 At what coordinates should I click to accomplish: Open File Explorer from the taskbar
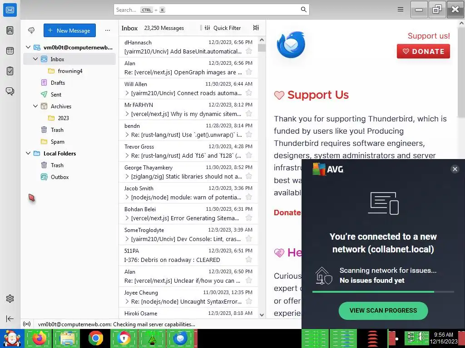[67, 338]
